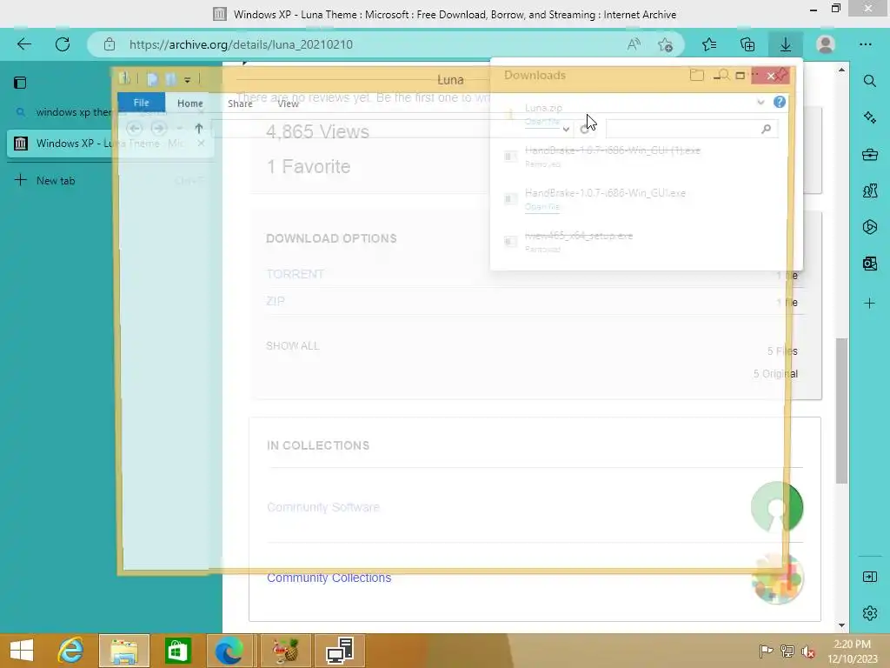The height and width of the screenshot is (668, 890).
Task: Reload the page with refresh icon
Action: pos(63,44)
